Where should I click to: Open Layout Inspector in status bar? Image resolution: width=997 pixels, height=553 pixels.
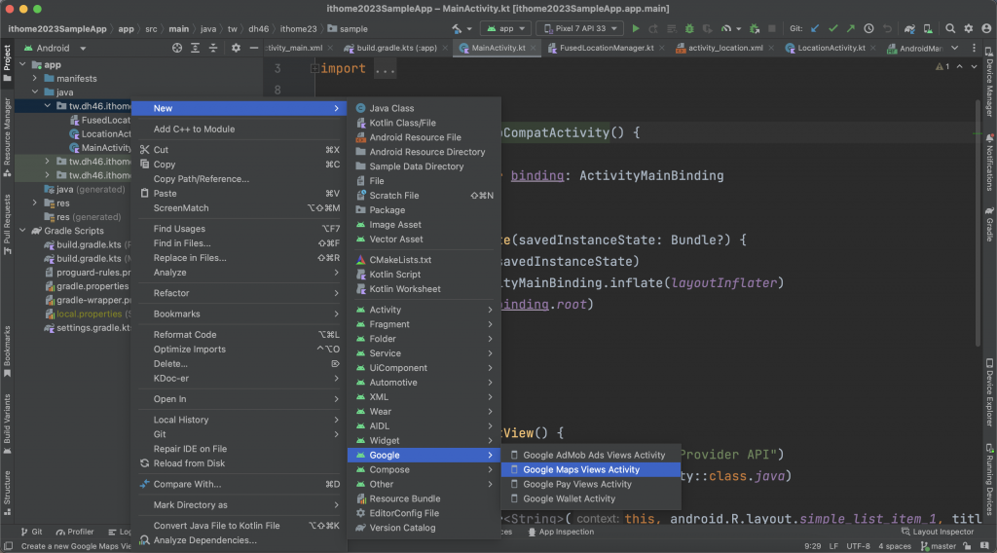938,532
